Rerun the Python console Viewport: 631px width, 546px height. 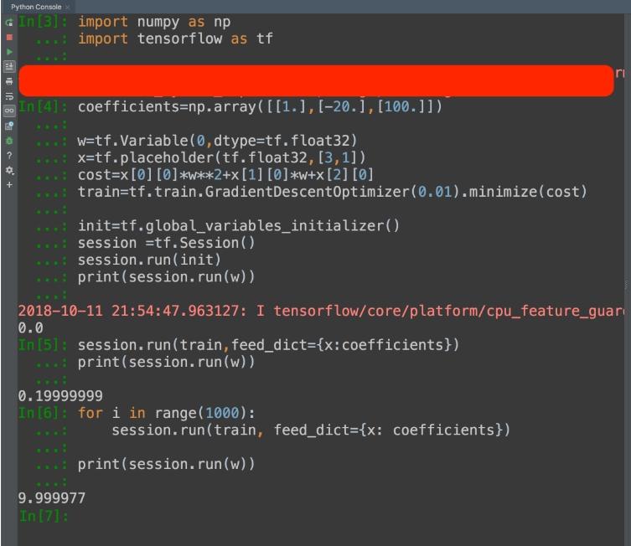(x=9, y=22)
